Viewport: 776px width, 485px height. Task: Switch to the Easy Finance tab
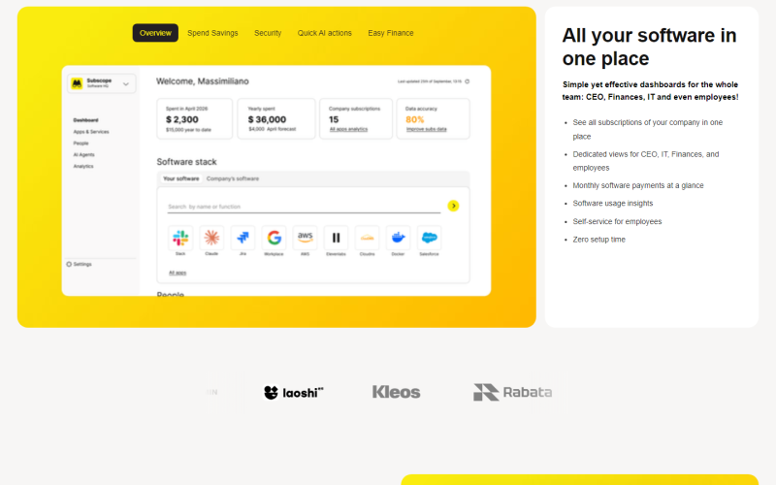click(391, 33)
